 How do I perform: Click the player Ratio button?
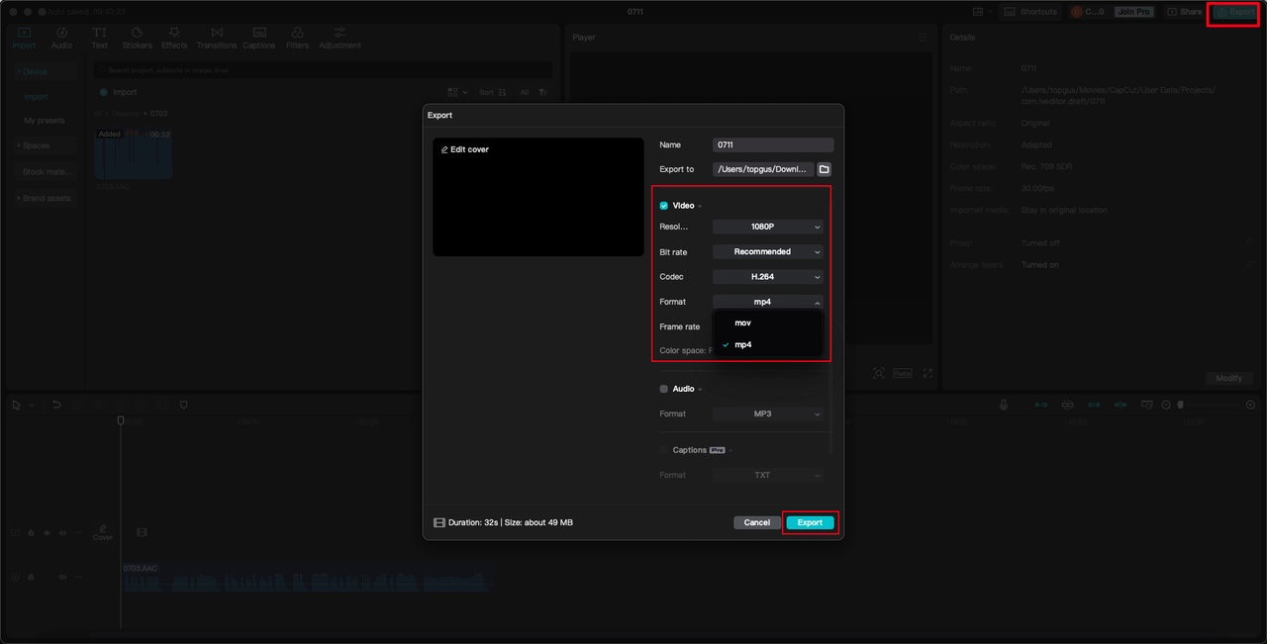point(903,373)
